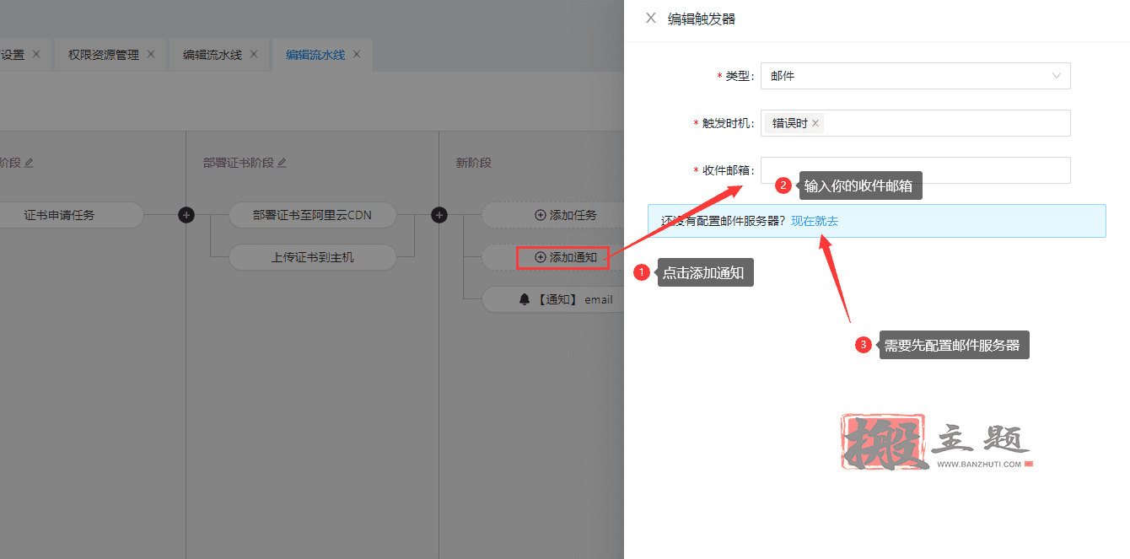Viewport: 1130px width, 559px height.
Task: Open the 类型 dropdown showing 邮件
Action: pyautogui.click(x=915, y=76)
